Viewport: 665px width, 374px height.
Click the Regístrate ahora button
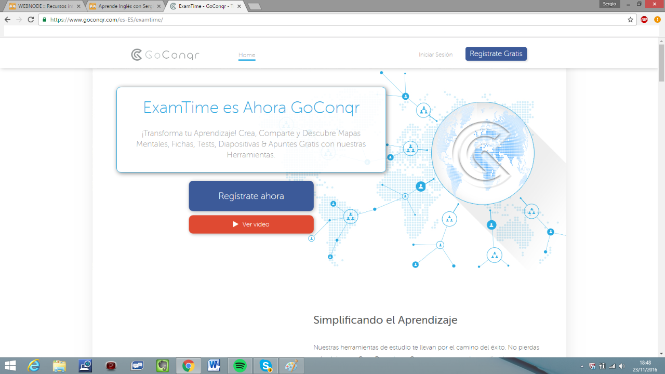(251, 196)
